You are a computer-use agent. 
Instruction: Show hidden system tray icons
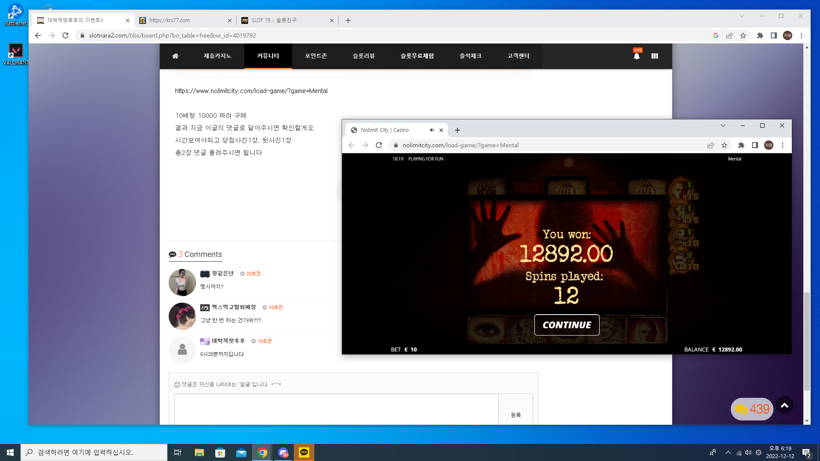click(728, 452)
